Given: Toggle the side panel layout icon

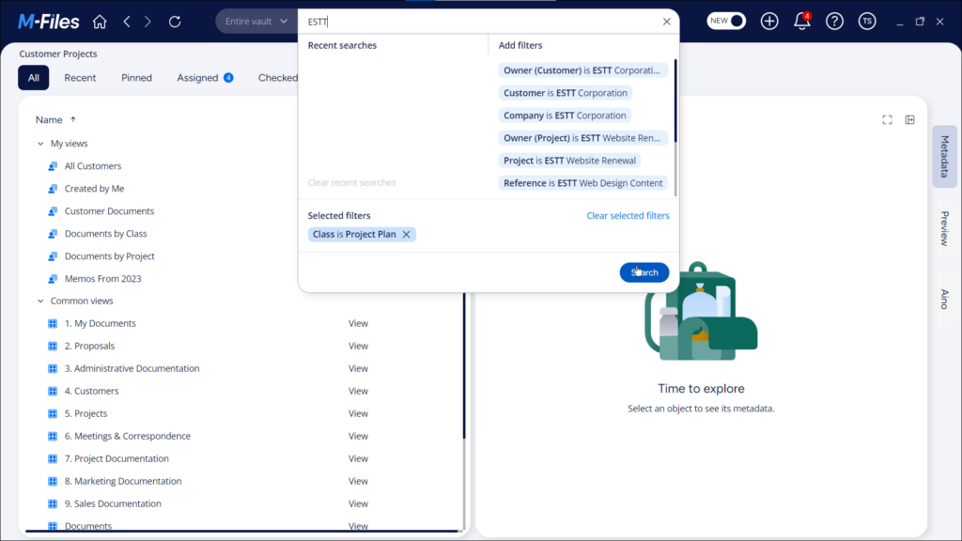Looking at the screenshot, I should [x=909, y=119].
